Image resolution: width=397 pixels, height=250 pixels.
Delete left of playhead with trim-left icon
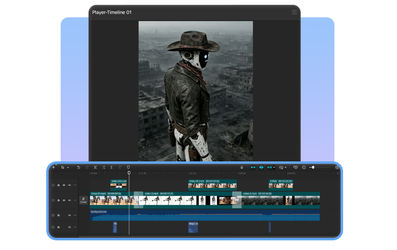103,167
